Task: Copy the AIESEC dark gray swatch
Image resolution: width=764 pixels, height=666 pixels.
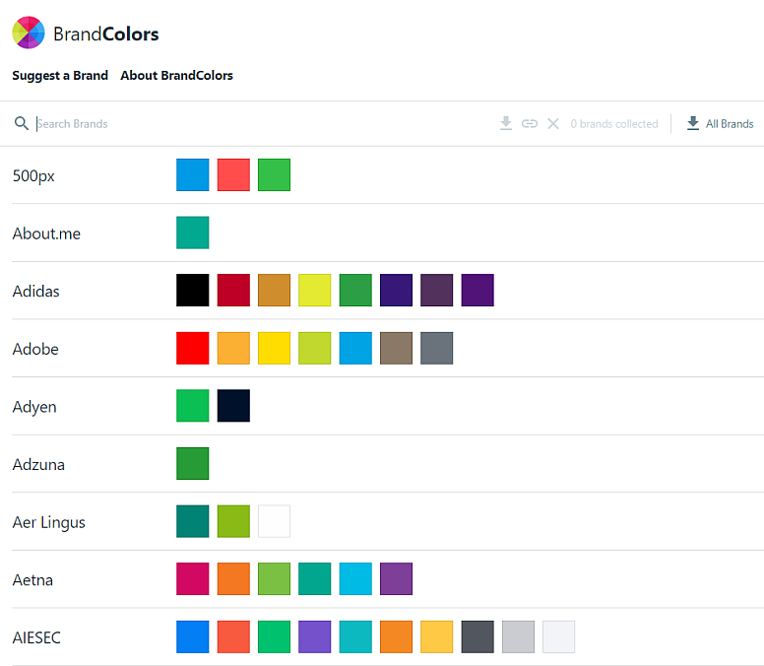Action: 477,636
